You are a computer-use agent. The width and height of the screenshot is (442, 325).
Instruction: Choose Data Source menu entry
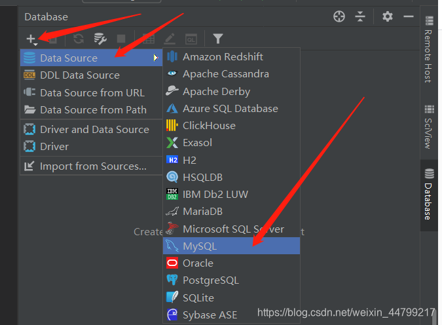pyautogui.click(x=91, y=58)
